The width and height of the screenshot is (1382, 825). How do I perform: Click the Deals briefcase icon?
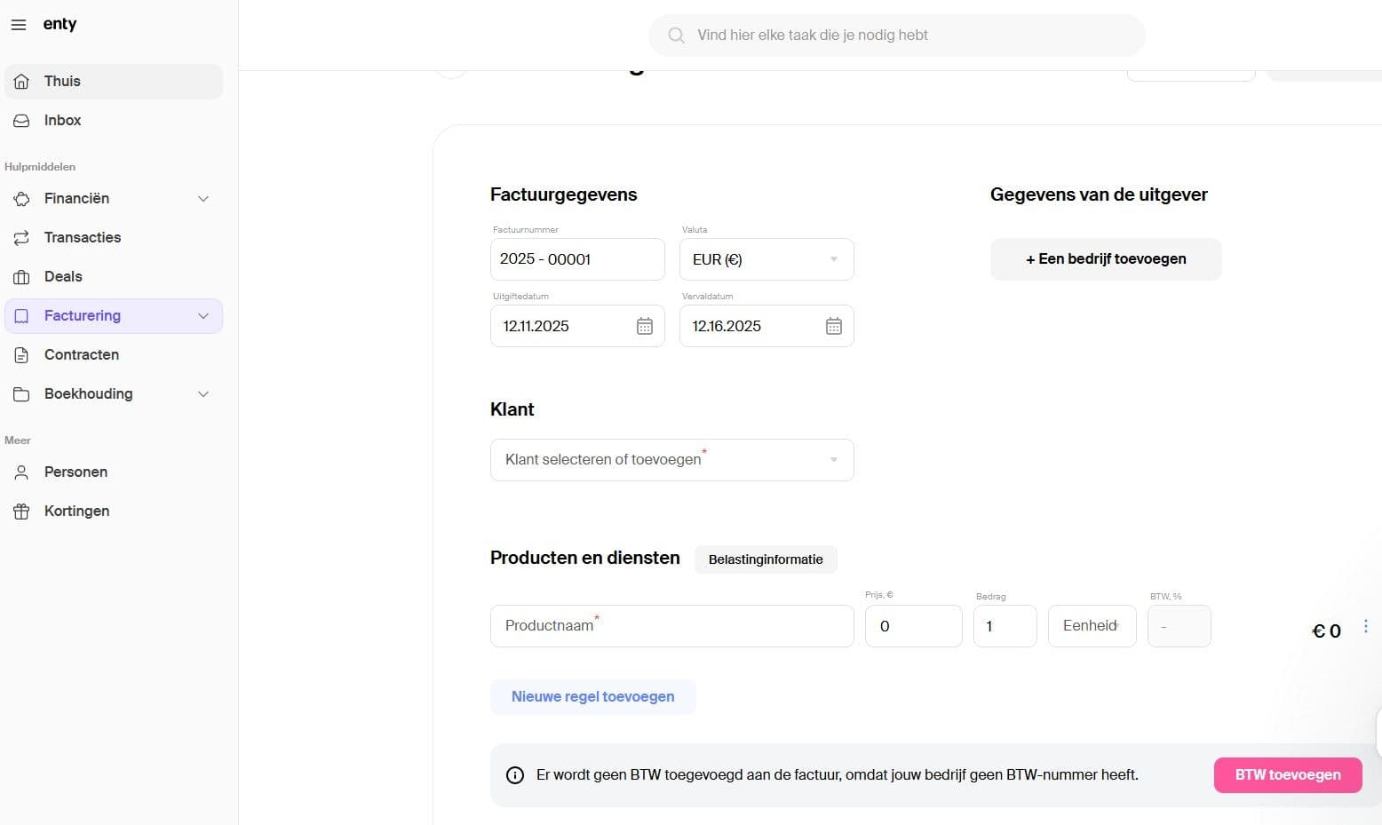(x=21, y=276)
